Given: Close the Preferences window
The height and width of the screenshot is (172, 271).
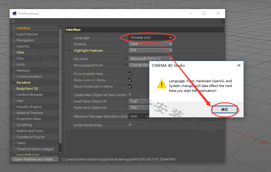Looking at the screenshot, I should coord(218,13).
